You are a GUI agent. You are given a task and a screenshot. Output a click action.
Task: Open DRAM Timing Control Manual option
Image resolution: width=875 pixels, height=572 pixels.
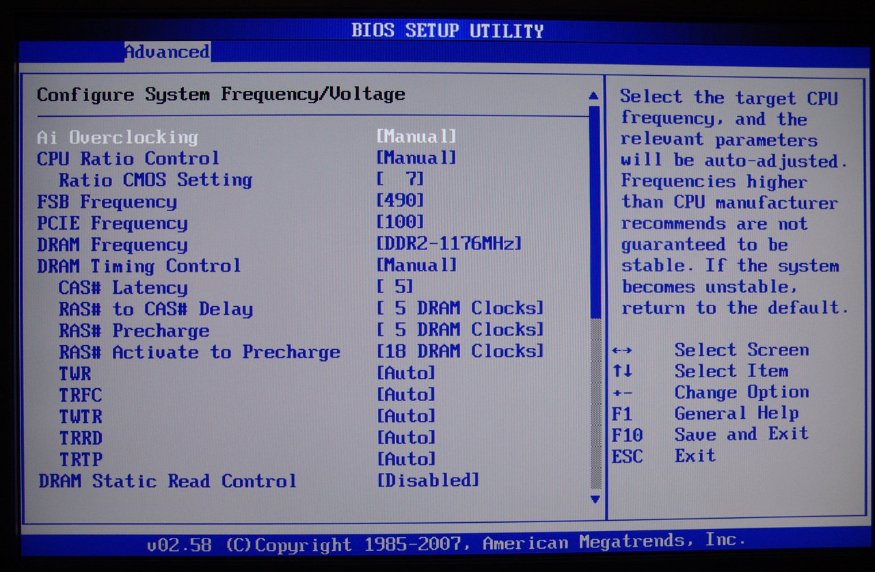(x=416, y=265)
